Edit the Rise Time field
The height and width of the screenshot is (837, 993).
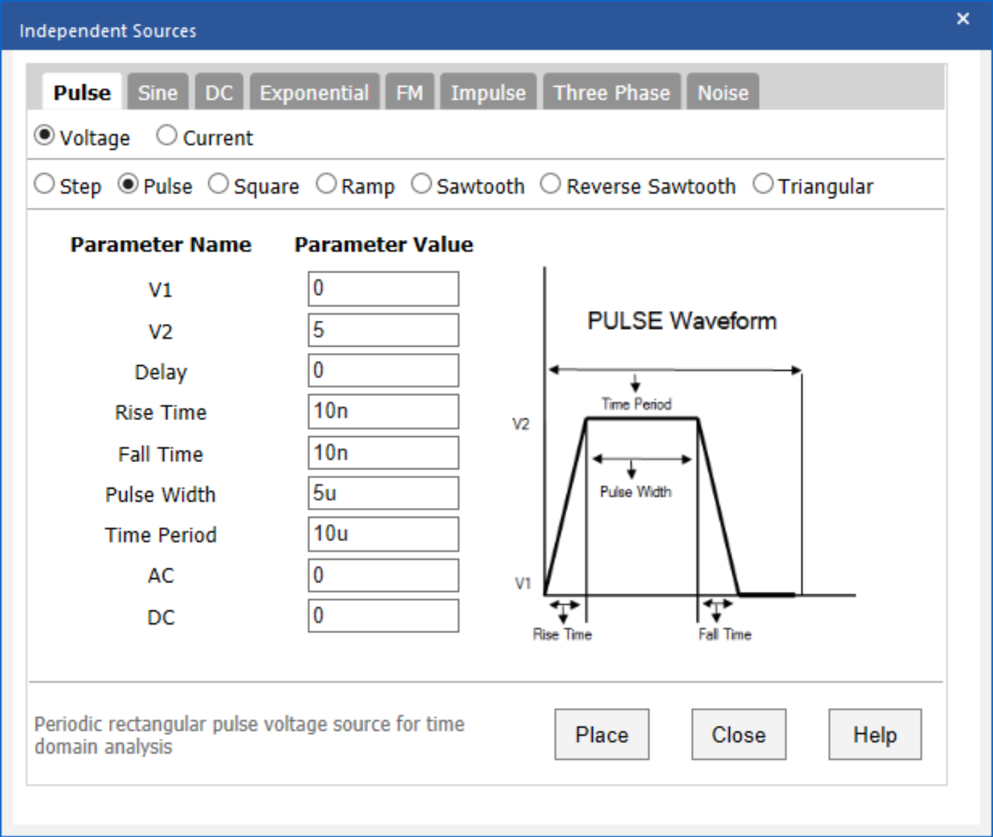[x=384, y=411]
